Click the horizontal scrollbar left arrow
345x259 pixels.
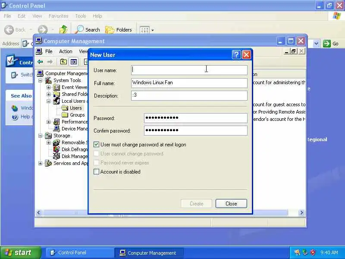pos(39,213)
